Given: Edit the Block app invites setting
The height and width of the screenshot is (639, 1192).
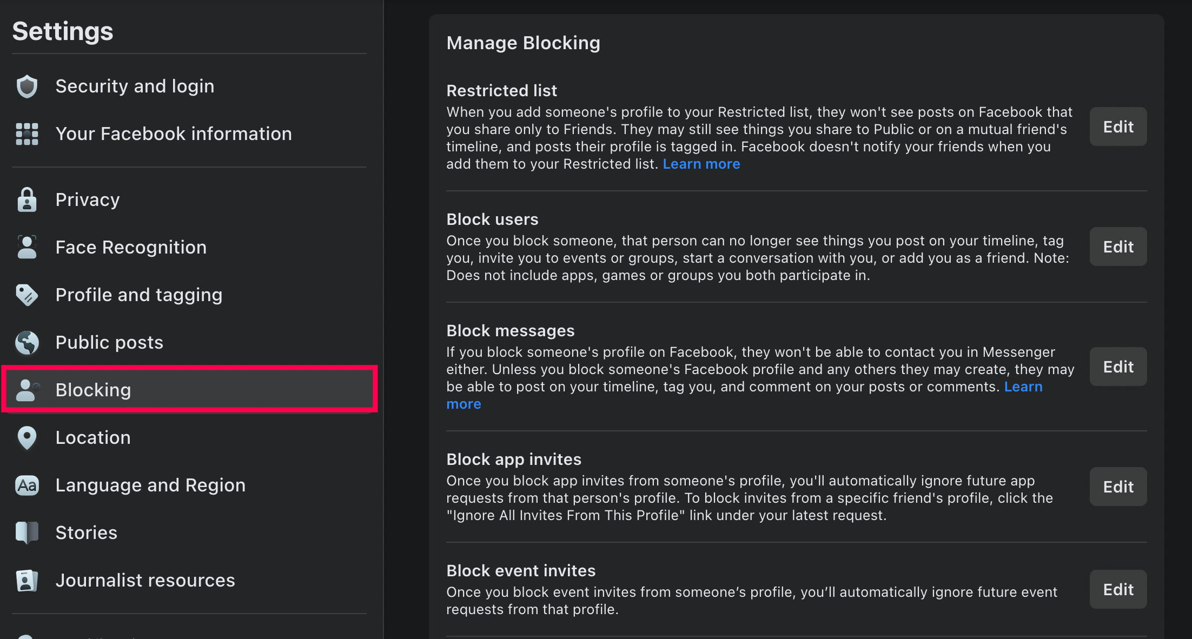Looking at the screenshot, I should coord(1118,487).
